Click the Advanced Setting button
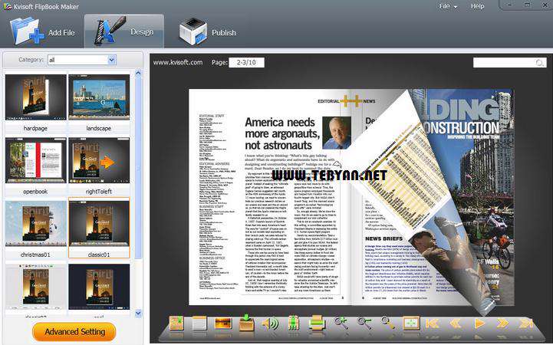The height and width of the screenshot is (345, 553). [74, 332]
